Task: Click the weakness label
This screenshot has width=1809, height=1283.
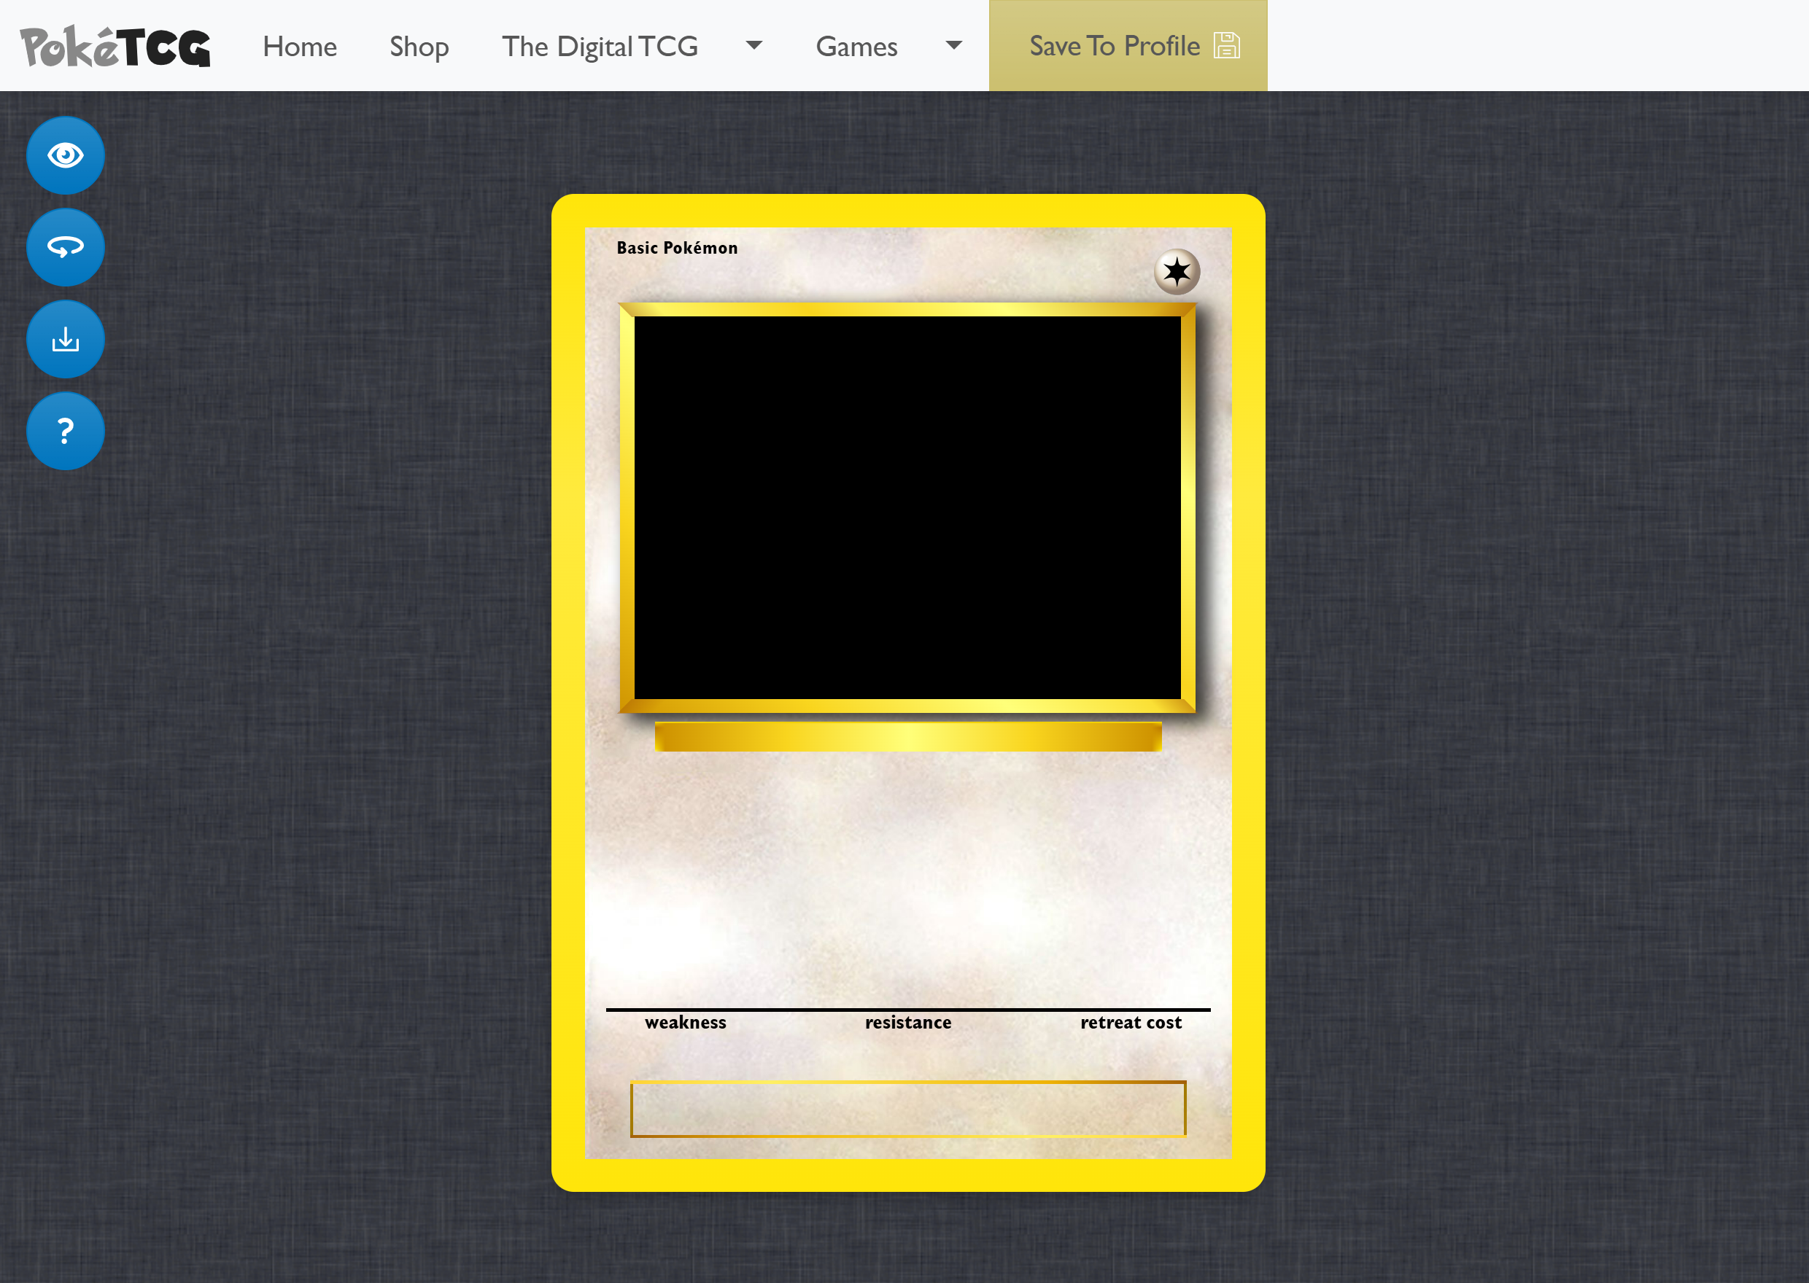Action: pyautogui.click(x=685, y=1022)
